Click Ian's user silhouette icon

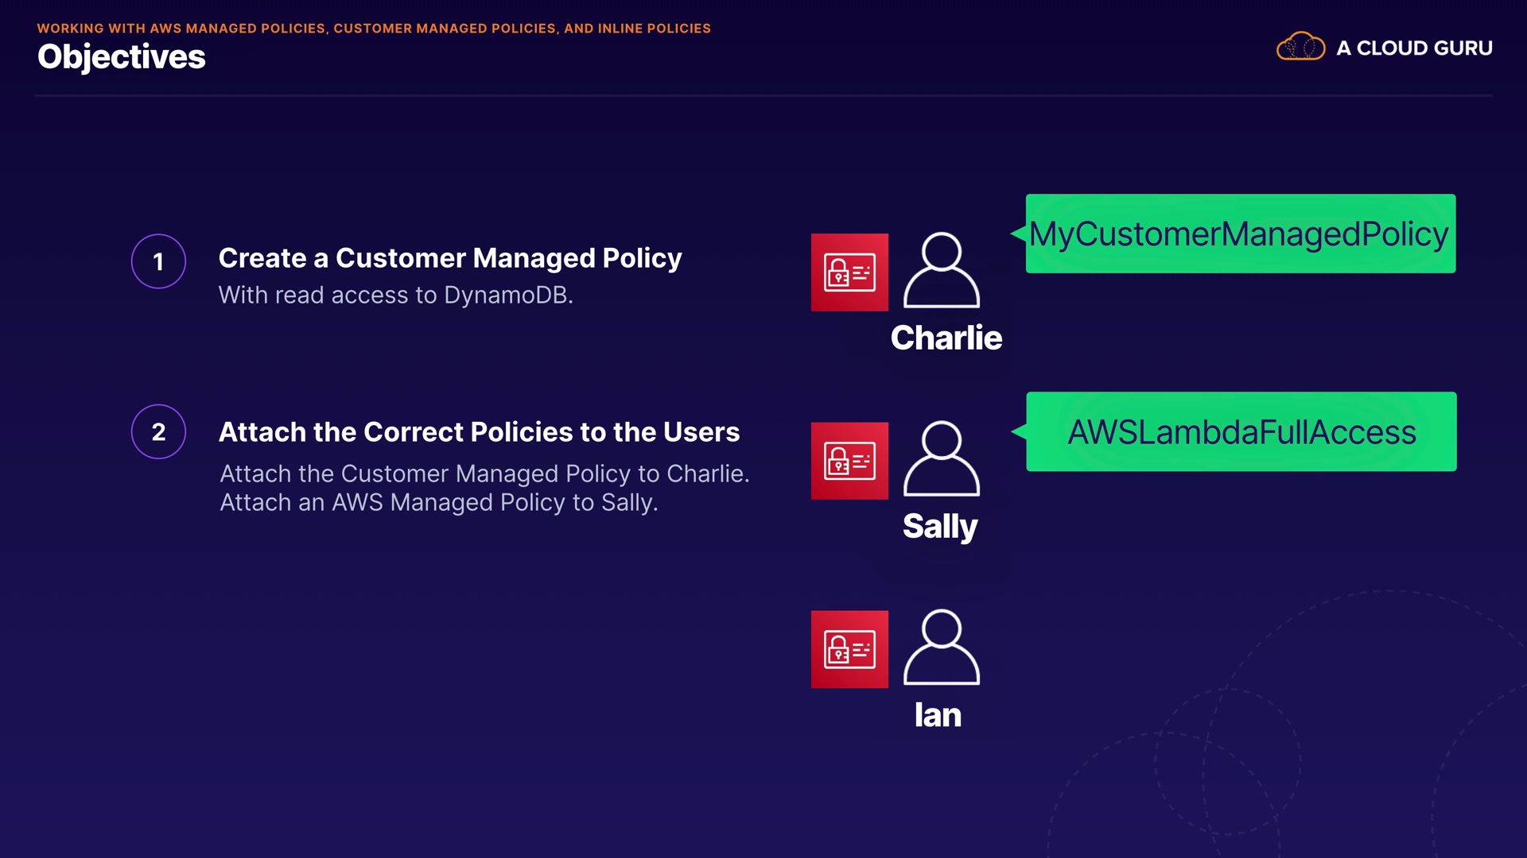[x=941, y=647]
